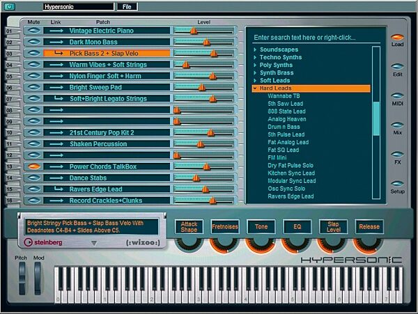Mute the Record Crackles+Clunks channel

34,201
